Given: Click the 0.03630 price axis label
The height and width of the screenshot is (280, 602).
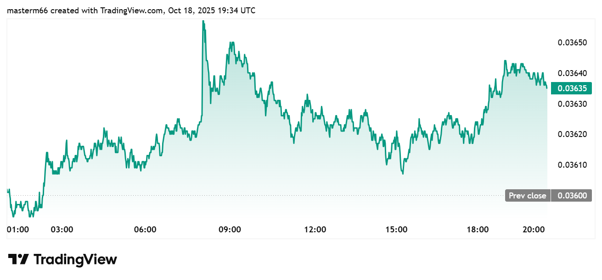Looking at the screenshot, I should click(x=572, y=104).
